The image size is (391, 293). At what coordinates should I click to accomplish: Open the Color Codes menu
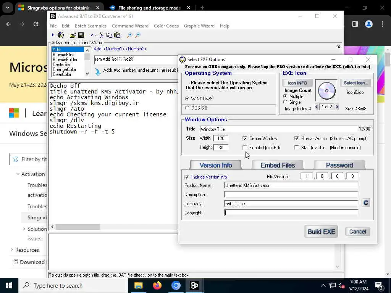pyautogui.click(x=166, y=26)
